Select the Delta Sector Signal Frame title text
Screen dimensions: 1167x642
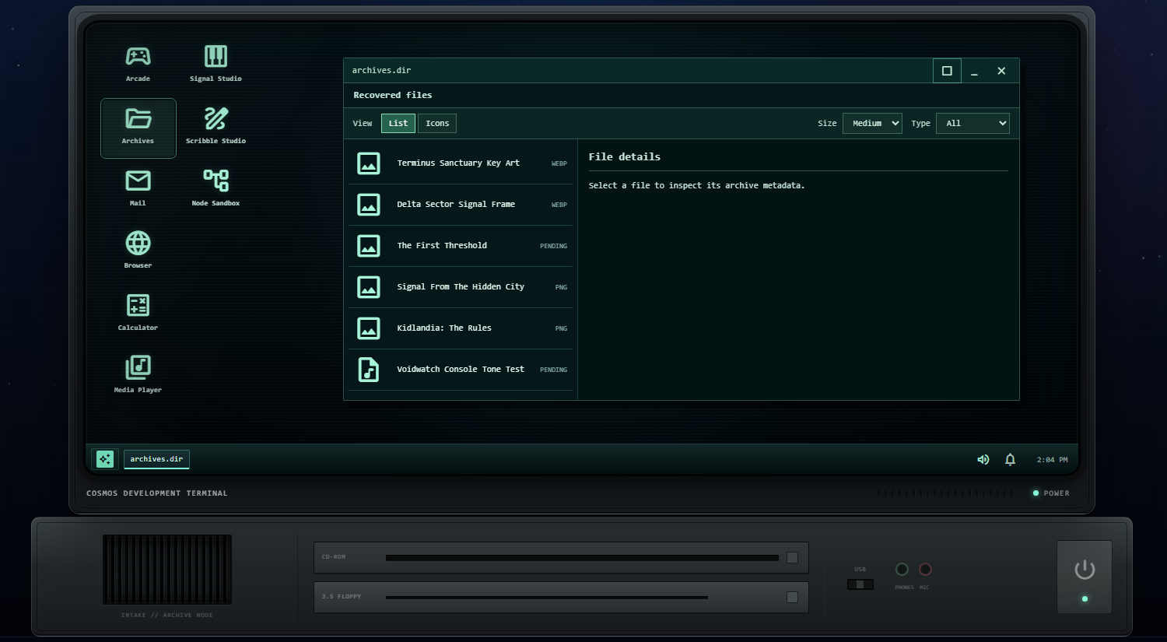click(x=456, y=205)
